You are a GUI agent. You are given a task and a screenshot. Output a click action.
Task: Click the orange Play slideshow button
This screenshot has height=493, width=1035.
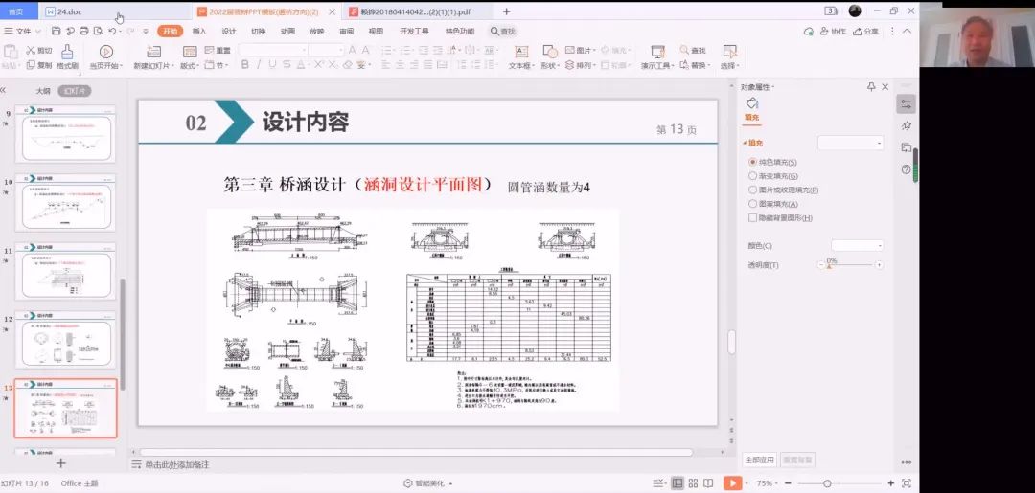coord(732,483)
